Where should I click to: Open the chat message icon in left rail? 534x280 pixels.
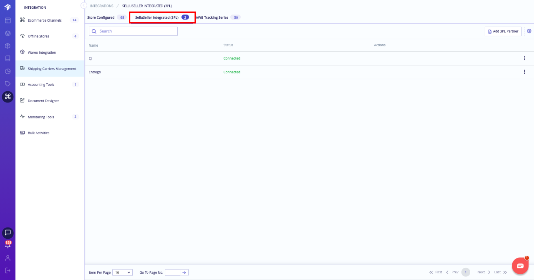8,233
